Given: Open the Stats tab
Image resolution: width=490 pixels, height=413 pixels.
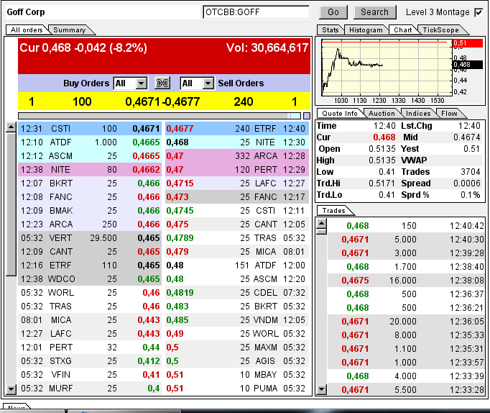Looking at the screenshot, I should (x=330, y=30).
